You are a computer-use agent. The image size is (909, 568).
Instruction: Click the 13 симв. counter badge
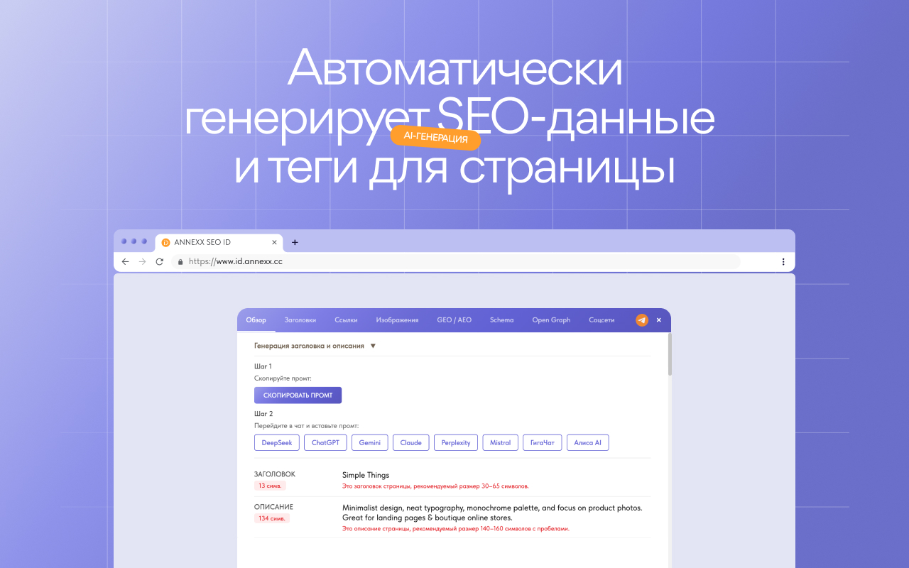coord(270,486)
